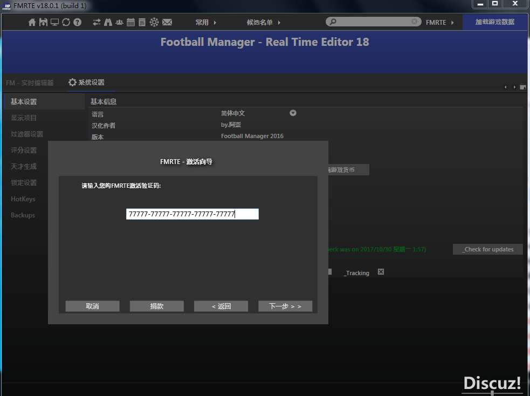Expand the 候选名单 shortlist menu
Viewport: 530px width, 396px height.
click(263, 23)
